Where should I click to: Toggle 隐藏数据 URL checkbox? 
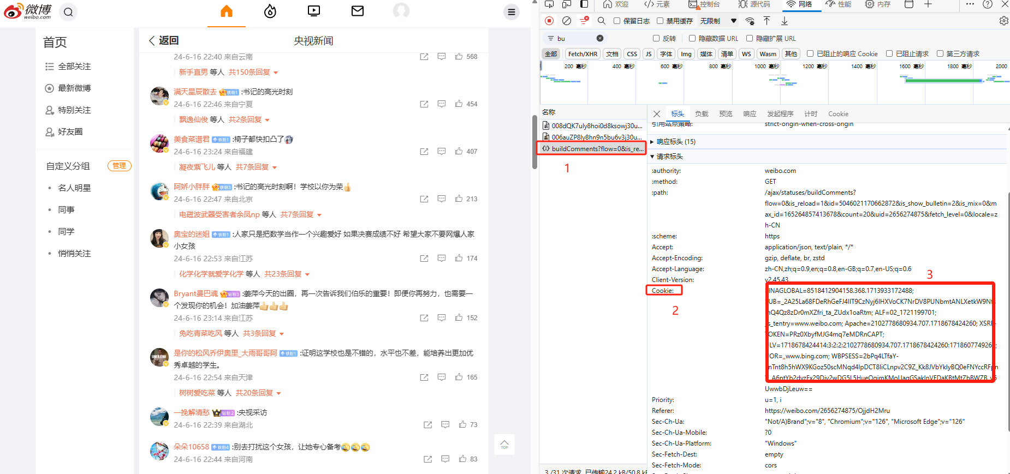click(692, 38)
